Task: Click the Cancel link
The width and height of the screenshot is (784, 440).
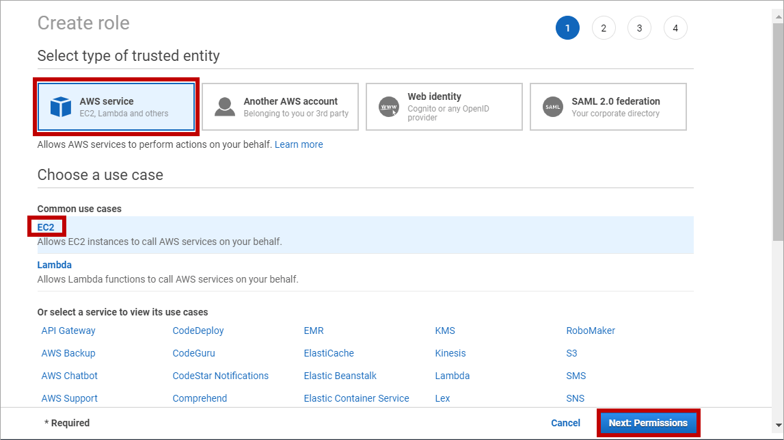Action: coord(565,423)
